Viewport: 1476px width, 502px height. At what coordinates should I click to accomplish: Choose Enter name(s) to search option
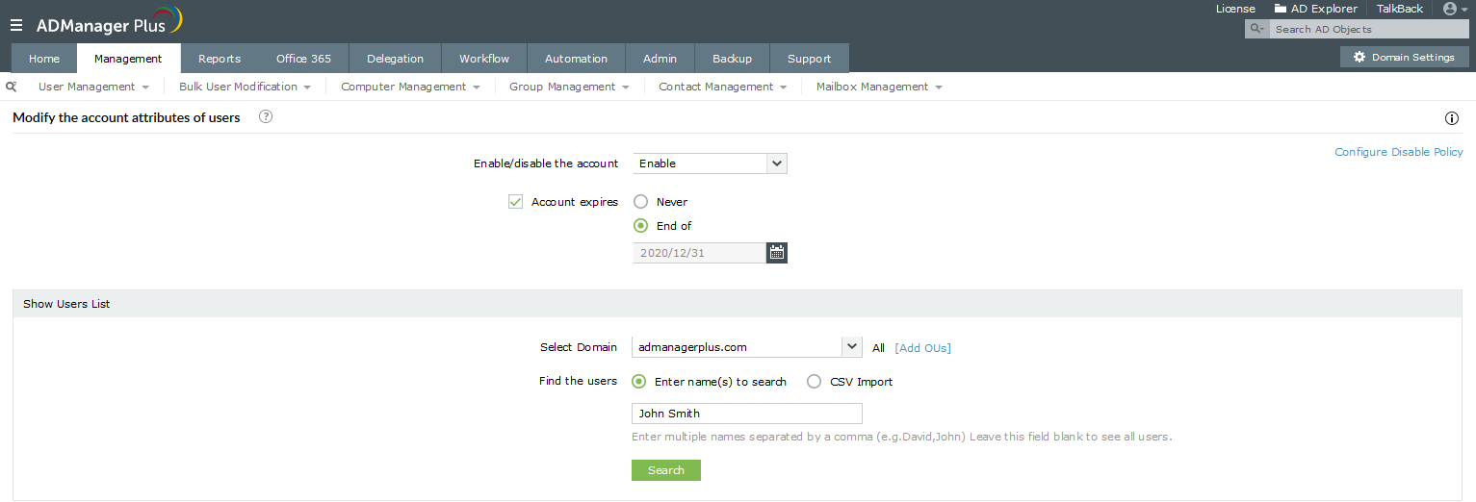click(x=639, y=382)
